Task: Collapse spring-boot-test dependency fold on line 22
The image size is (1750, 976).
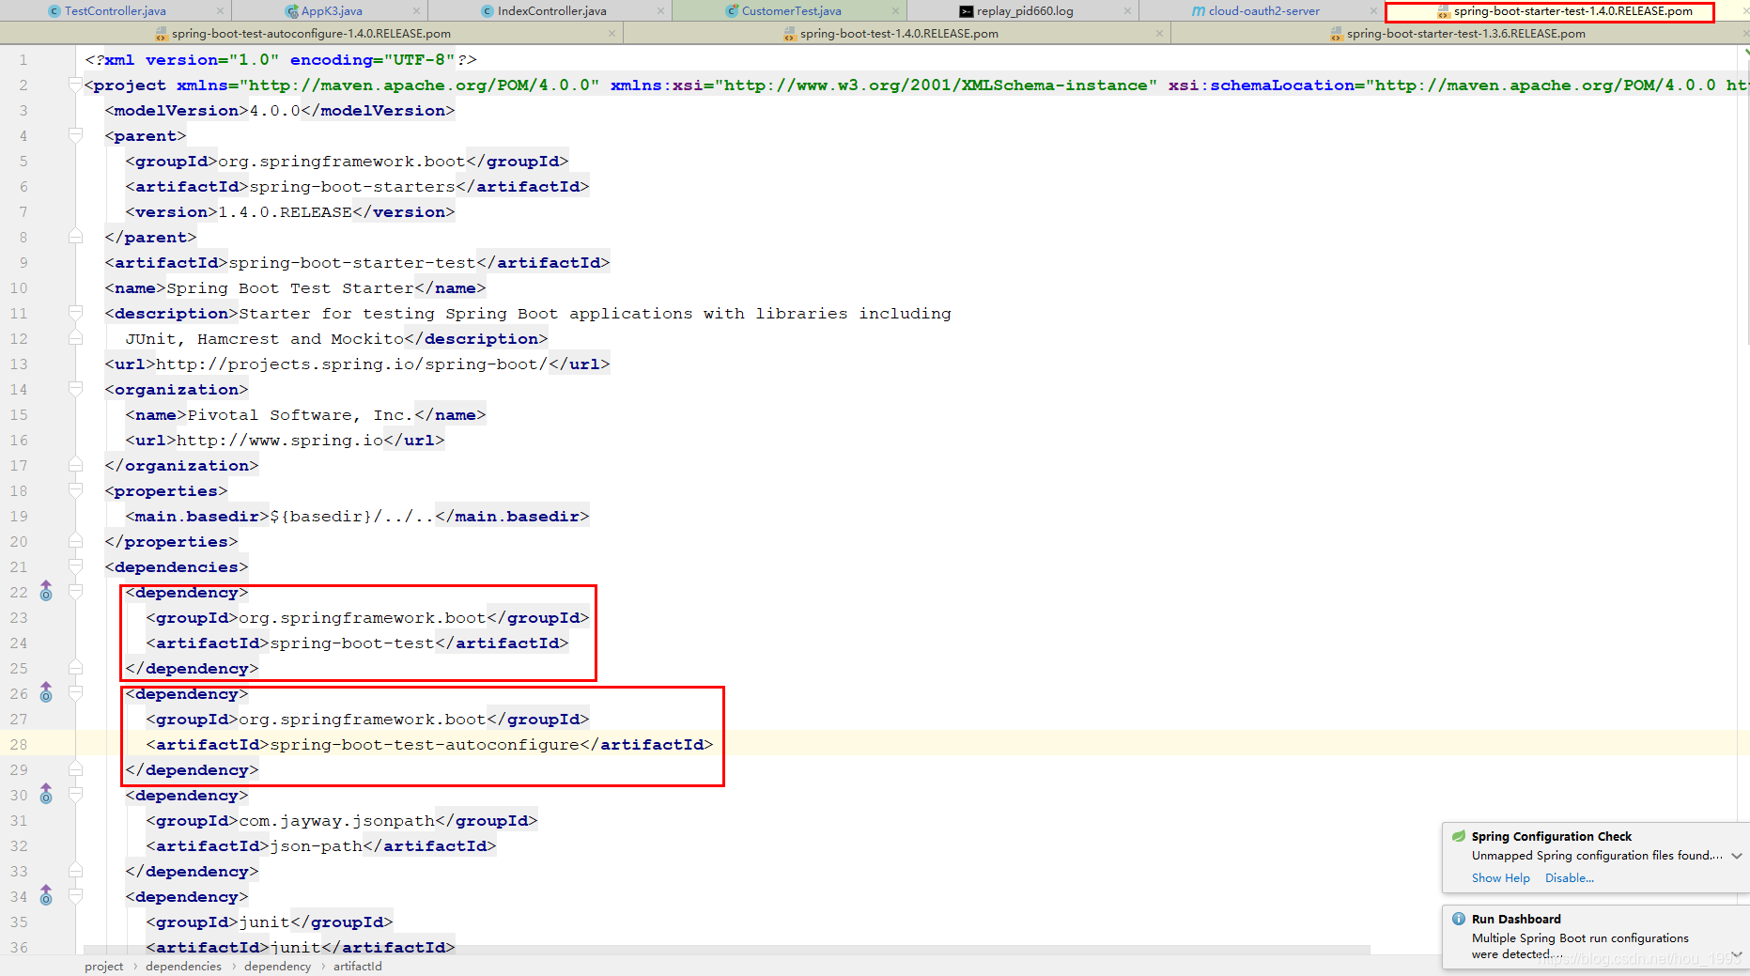Action: click(x=75, y=592)
